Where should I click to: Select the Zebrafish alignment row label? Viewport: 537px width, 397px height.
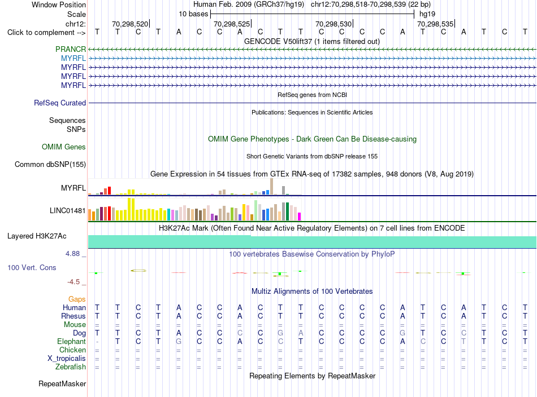click(x=71, y=367)
